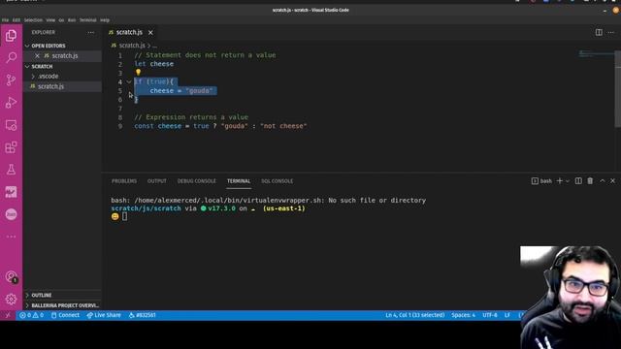Switch to the SQL Console tab

[277, 181]
